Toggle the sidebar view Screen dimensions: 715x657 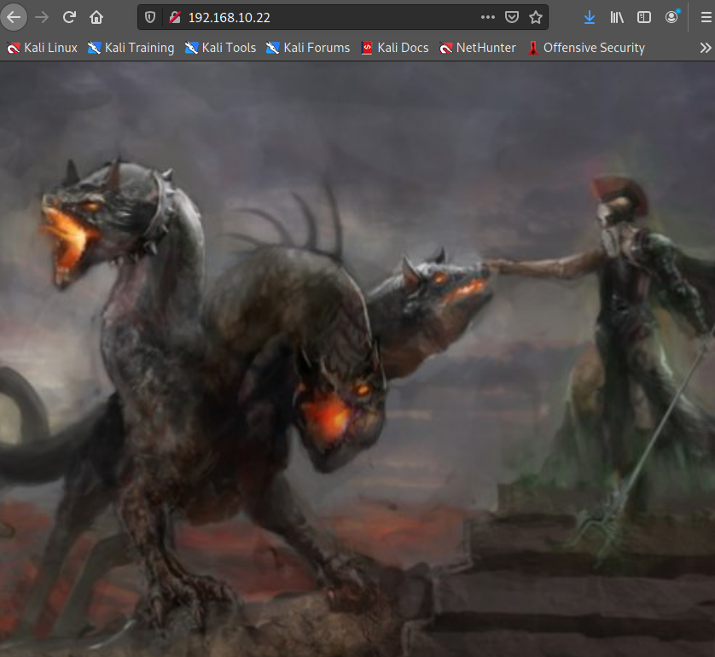pos(644,17)
